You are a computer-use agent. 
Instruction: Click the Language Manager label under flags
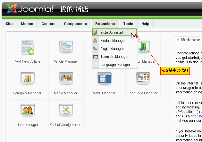pos(143,93)
